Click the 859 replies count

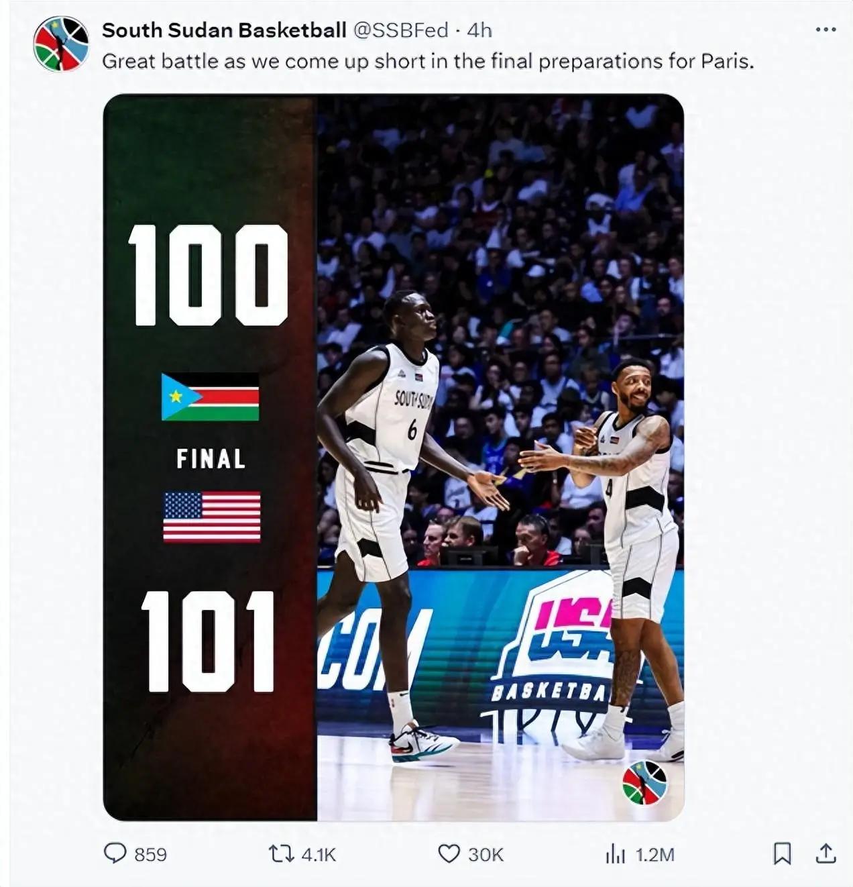click(x=151, y=854)
